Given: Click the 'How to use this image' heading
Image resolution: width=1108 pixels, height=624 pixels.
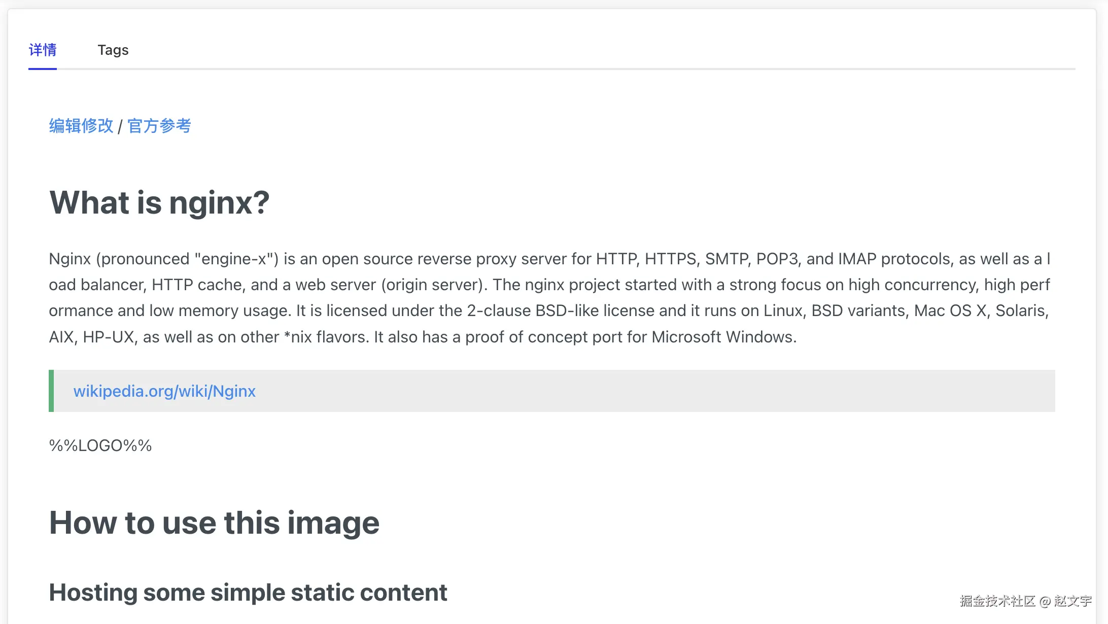Looking at the screenshot, I should pyautogui.click(x=214, y=523).
